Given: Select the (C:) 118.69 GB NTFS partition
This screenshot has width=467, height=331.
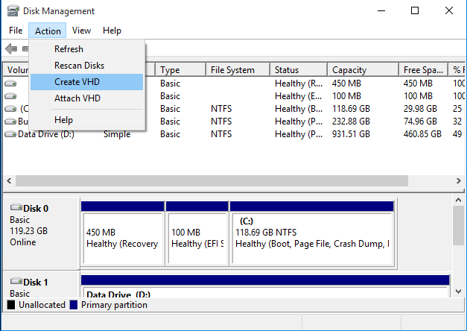Looking at the screenshot, I should 312,233.
